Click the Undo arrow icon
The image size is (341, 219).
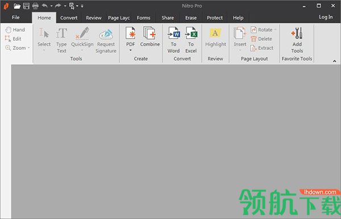[44, 6]
